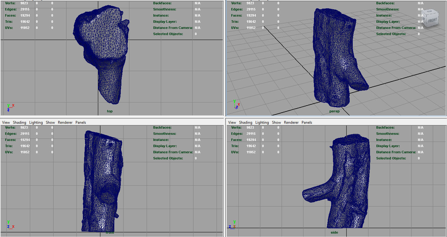Screen dimensions: 447x237
Task: Click the axis indicator in the side view
Action: click(233, 224)
